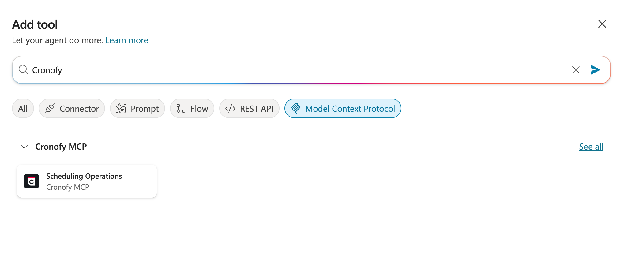Submit search with the blue send arrow
624x268 pixels.
[x=595, y=70]
